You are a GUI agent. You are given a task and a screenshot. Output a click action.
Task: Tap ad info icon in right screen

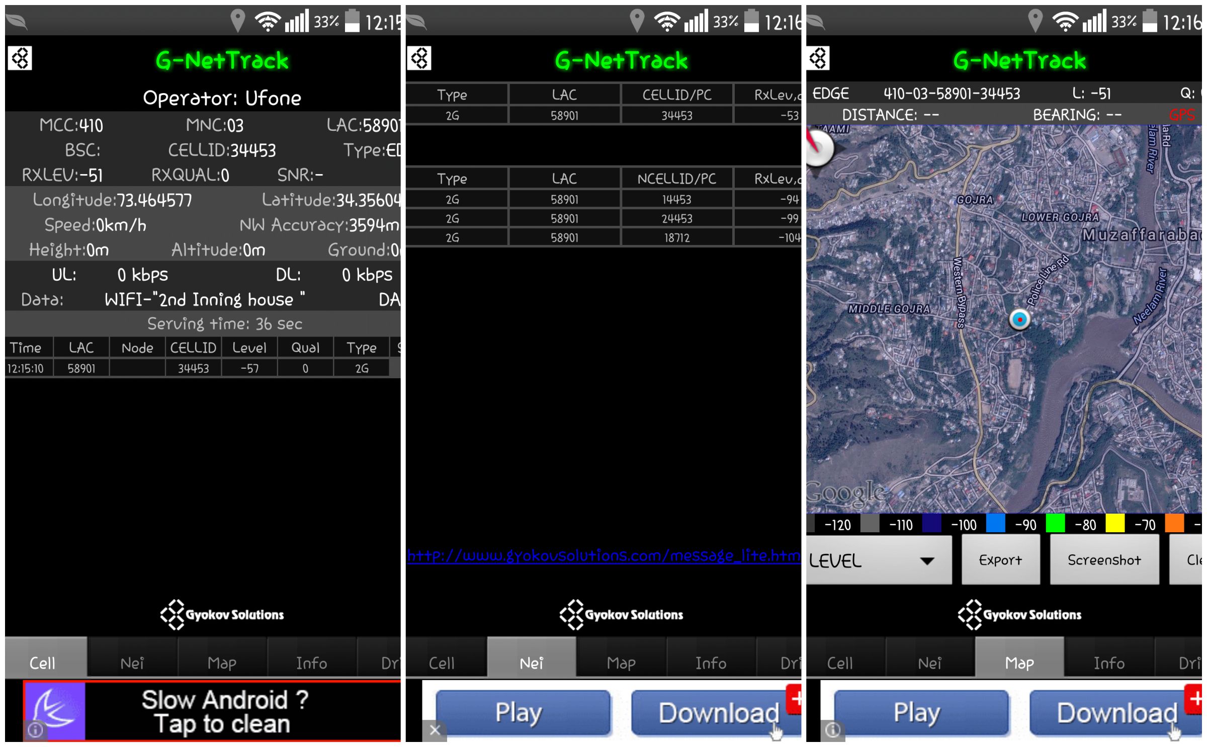pos(833,730)
